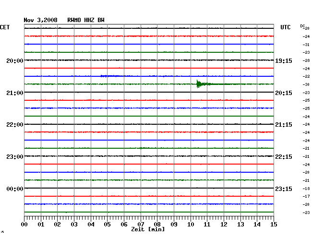This screenshot has height=237, width=312.
Task: Click minute tick label 12
Action: pos(224,224)
